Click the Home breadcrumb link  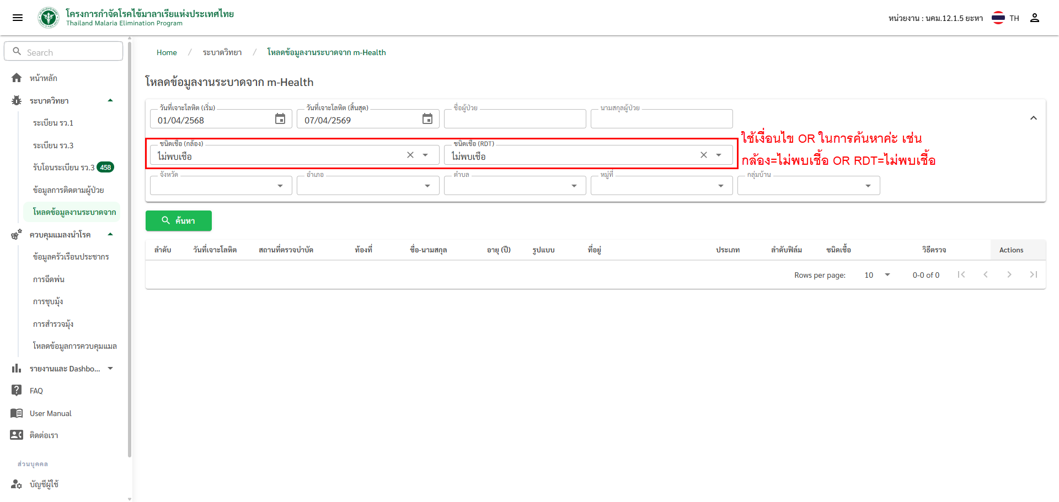167,52
